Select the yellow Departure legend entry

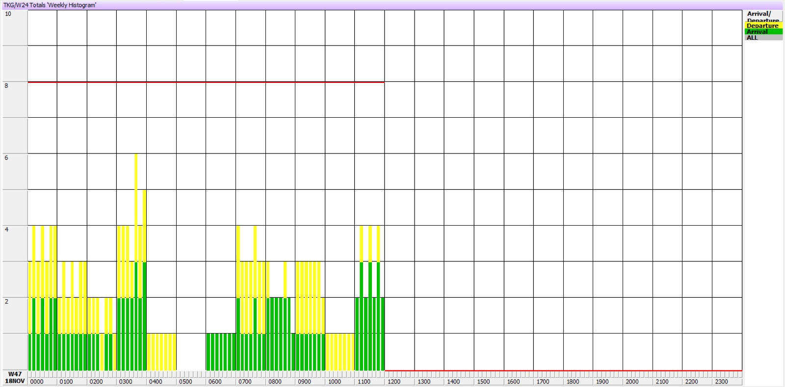[x=763, y=26]
